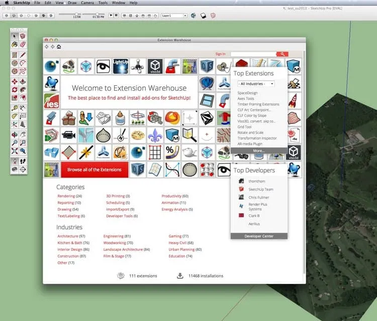Click Browse all of the Extensions
Screen dimensions: 377x321
pyautogui.click(x=95, y=170)
